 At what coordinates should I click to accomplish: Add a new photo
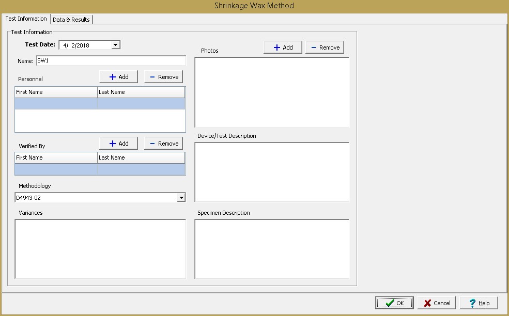pyautogui.click(x=283, y=48)
